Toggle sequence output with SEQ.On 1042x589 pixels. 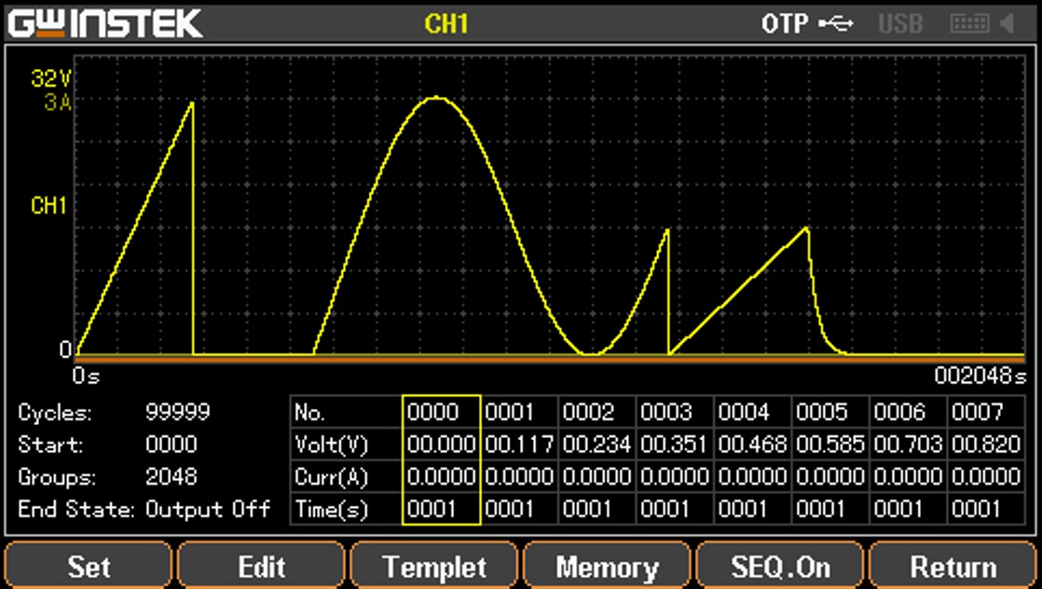click(780, 567)
